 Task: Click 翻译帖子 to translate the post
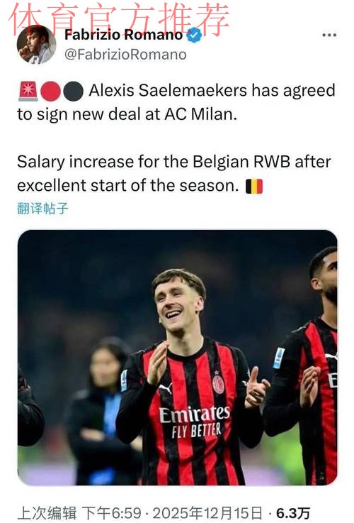click(42, 208)
